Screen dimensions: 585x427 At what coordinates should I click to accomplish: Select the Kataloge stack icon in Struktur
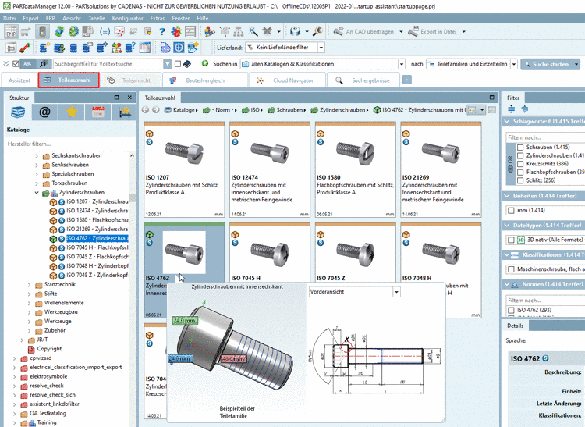pyautogui.click(x=17, y=112)
